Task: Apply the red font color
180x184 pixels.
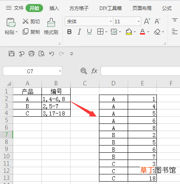Action: 142,32
